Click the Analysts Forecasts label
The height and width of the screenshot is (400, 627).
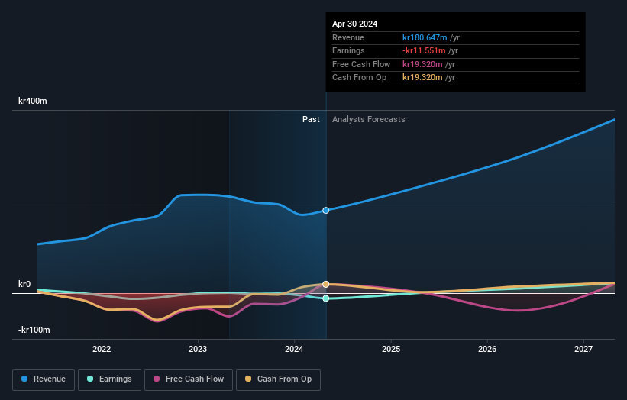coord(369,120)
